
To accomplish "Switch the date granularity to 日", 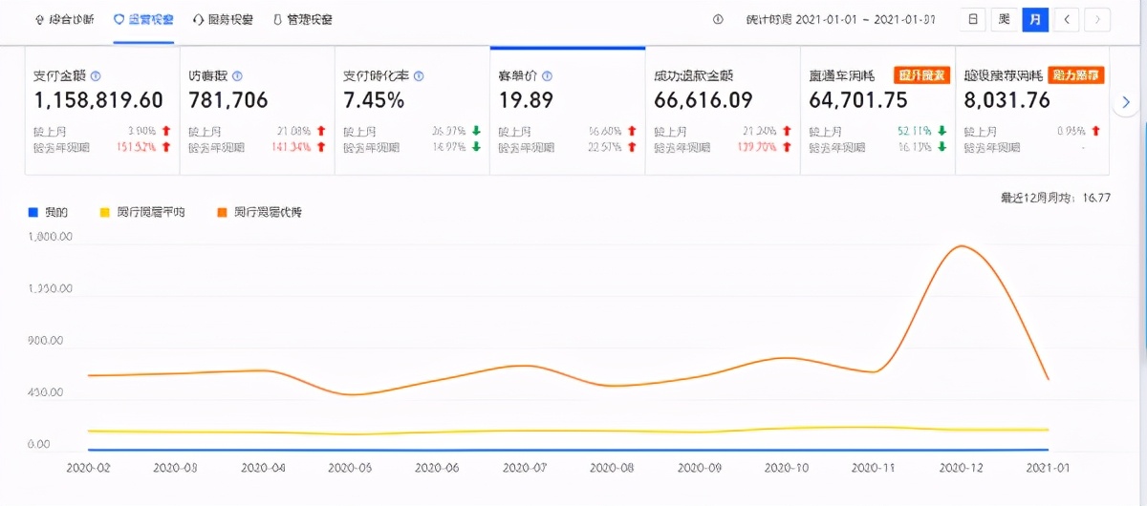I will (972, 19).
